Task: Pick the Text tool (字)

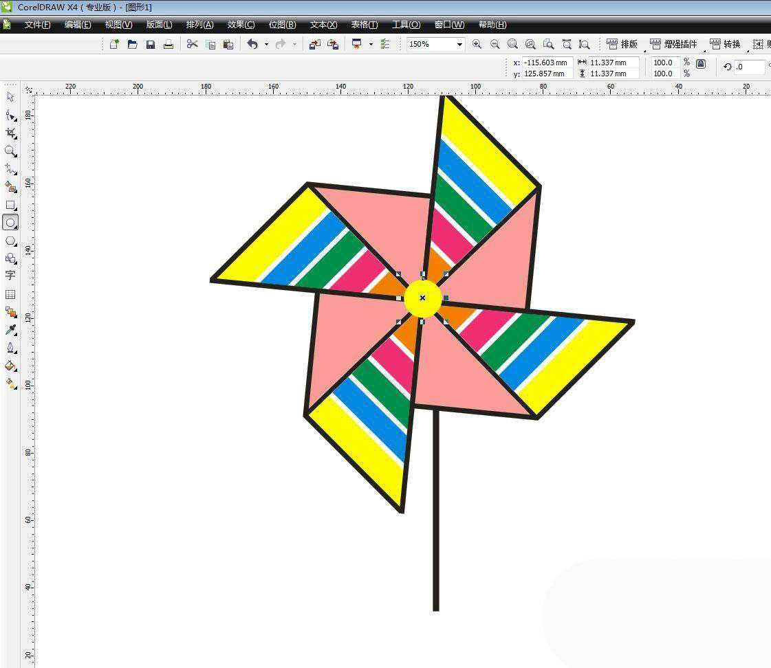Action: tap(10, 276)
